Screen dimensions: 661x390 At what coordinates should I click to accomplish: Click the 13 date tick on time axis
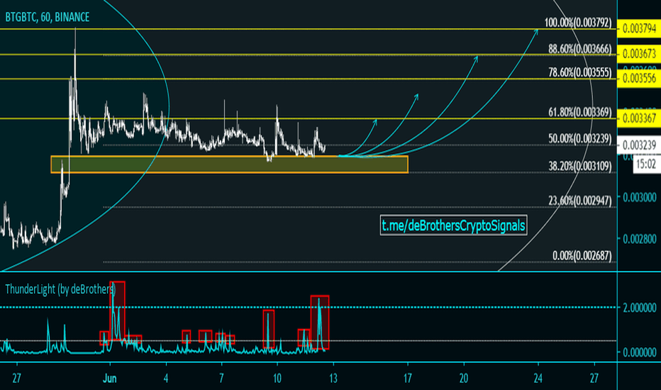coord(333,378)
